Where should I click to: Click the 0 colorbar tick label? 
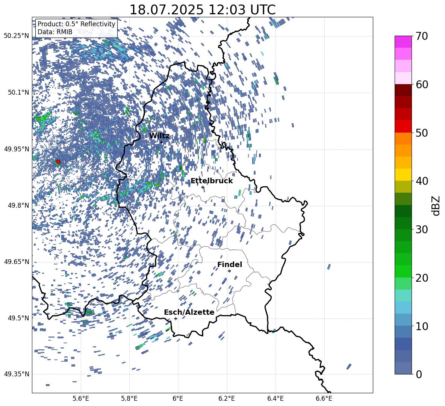(x=419, y=374)
